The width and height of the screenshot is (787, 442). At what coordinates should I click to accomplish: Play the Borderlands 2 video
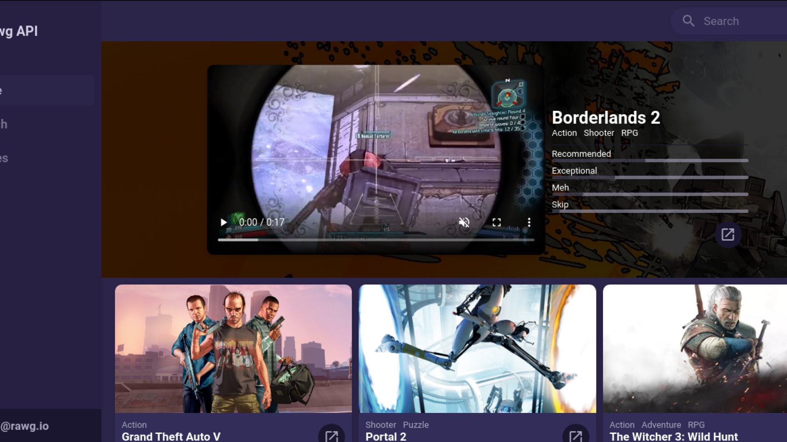[223, 222]
